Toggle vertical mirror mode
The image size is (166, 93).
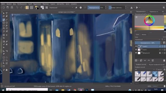click(x=137, y=7)
